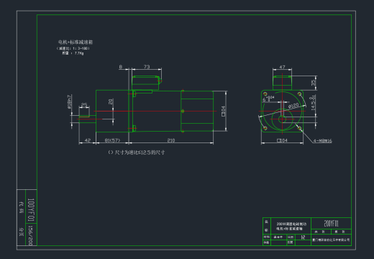Screen dimensions: 374x259
Task: Select the □104 dimension under end view
Action: pos(282,140)
